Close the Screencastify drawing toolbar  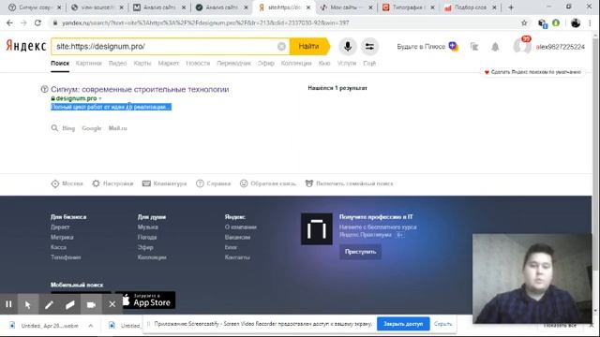(112, 304)
